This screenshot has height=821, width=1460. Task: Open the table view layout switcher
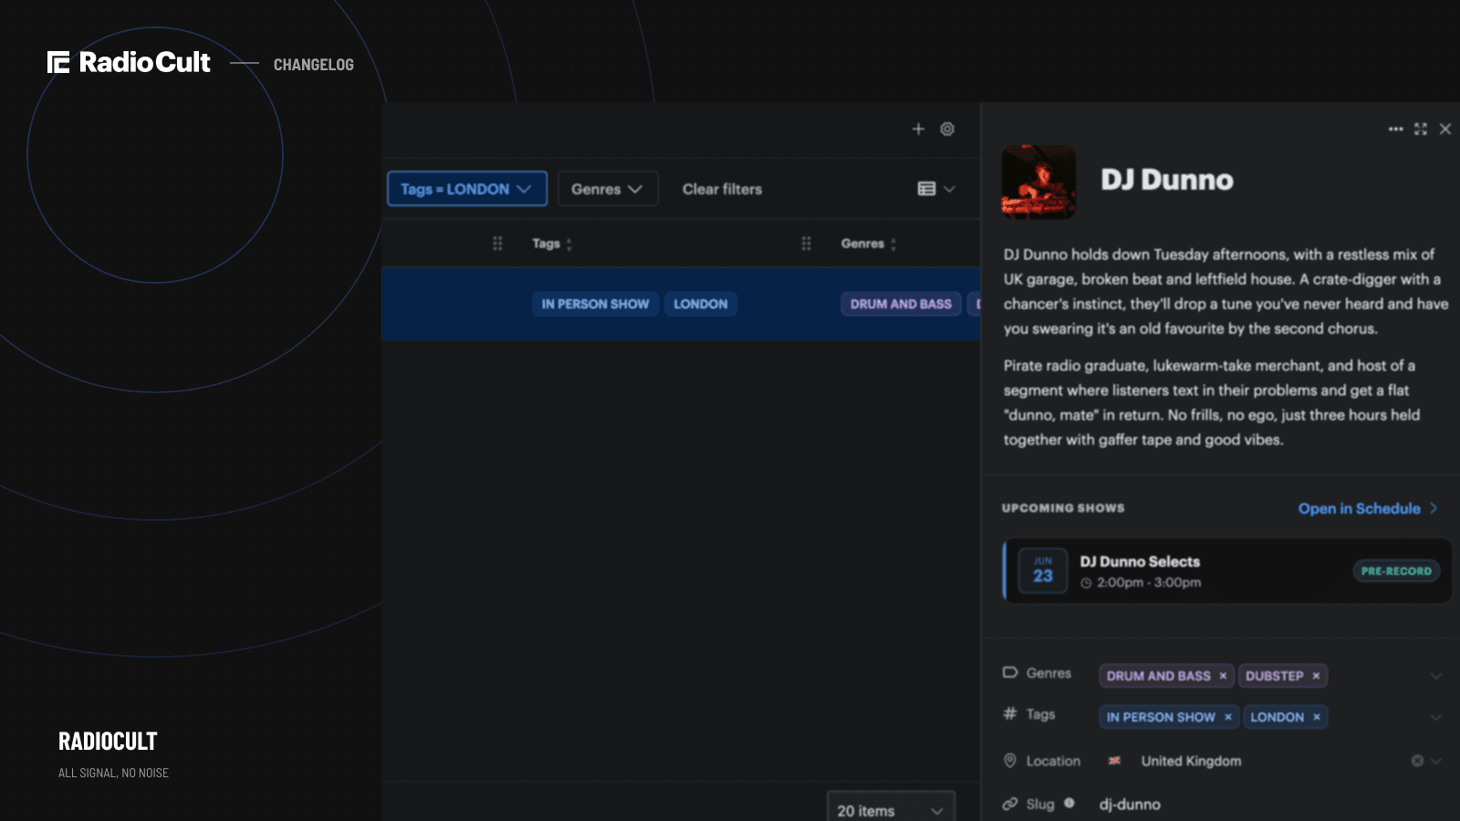pos(936,189)
